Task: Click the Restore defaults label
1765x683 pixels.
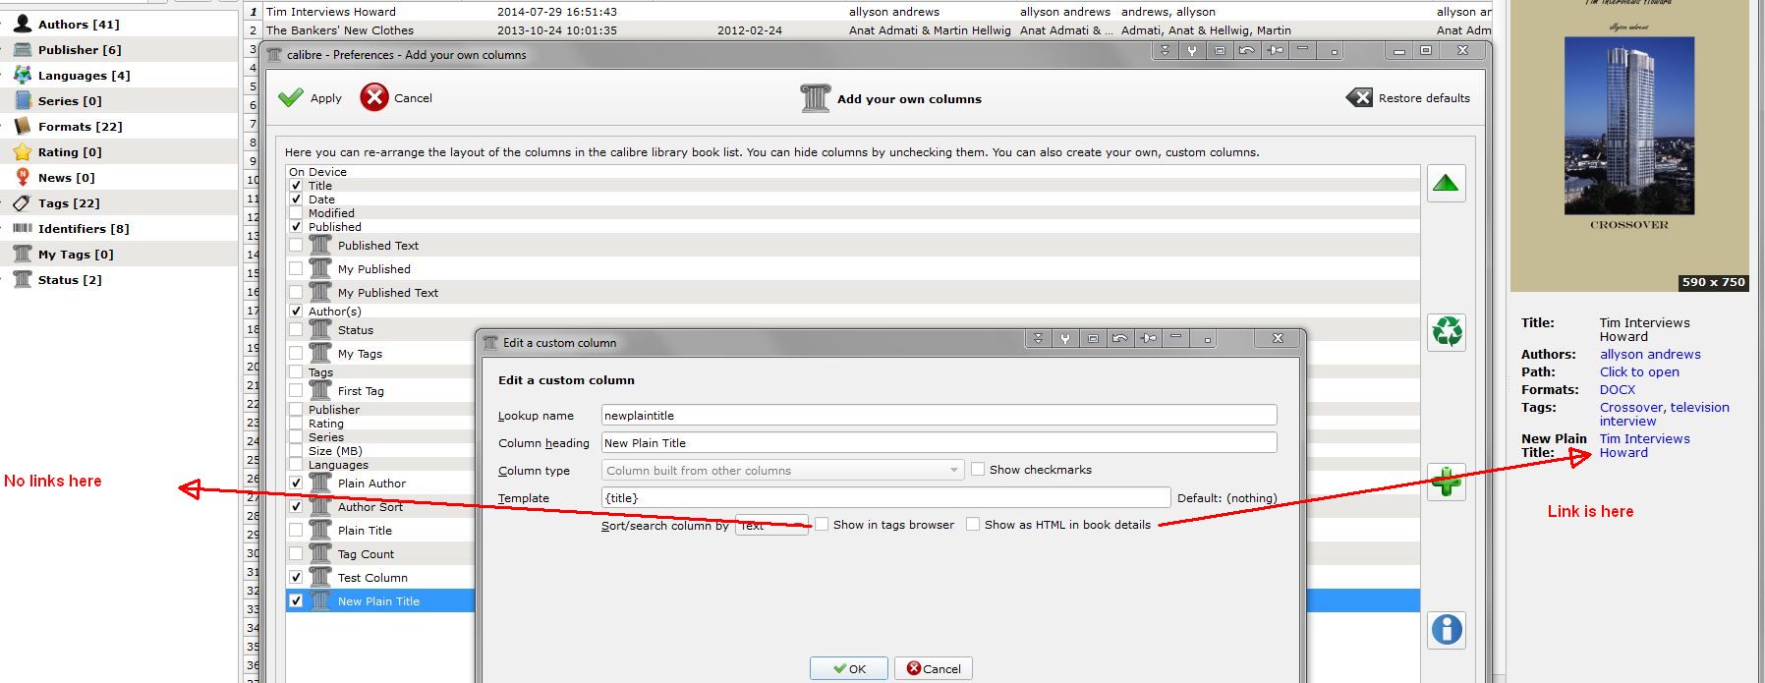Action: (x=1424, y=98)
